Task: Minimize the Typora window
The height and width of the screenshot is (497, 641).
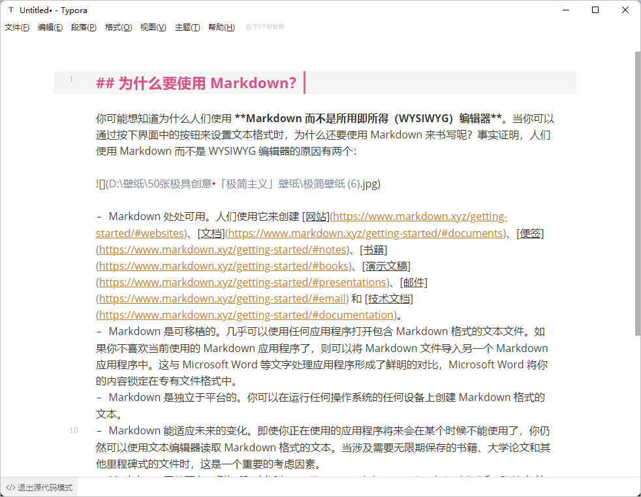Action: [x=566, y=10]
